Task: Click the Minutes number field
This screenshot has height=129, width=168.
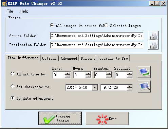Action: click(100, 75)
